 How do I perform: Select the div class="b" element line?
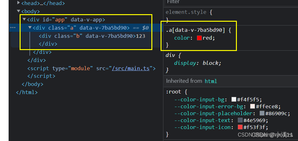coord(92,36)
